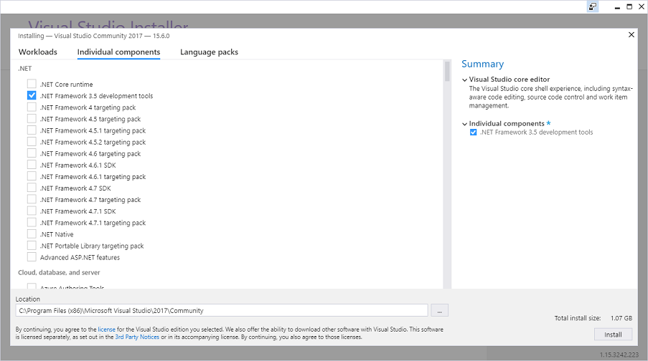This screenshot has width=648, height=361.
Task: Enable .NET Framework 4.7 targeting pack
Action: [x=32, y=199]
